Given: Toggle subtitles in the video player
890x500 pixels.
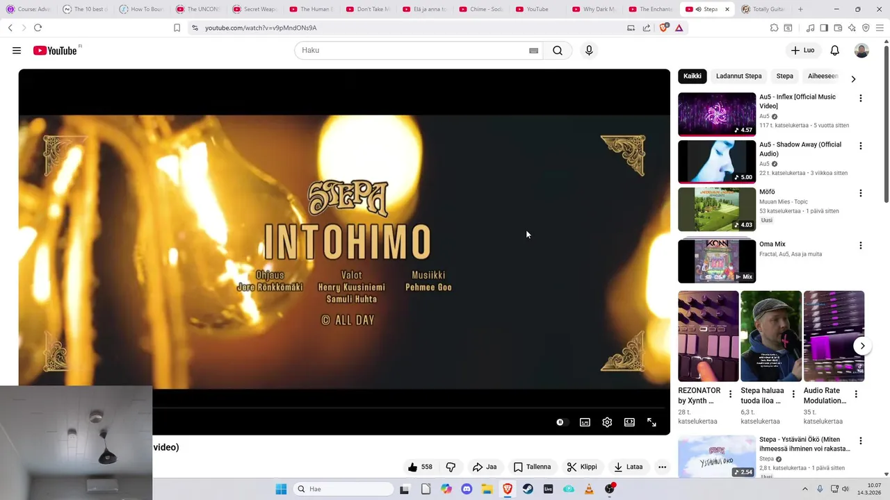Looking at the screenshot, I should pyautogui.click(x=585, y=422).
